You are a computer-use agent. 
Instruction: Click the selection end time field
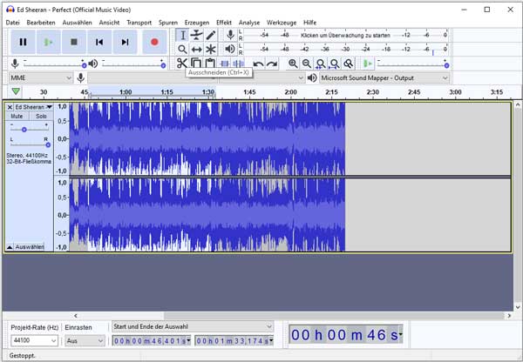point(234,341)
